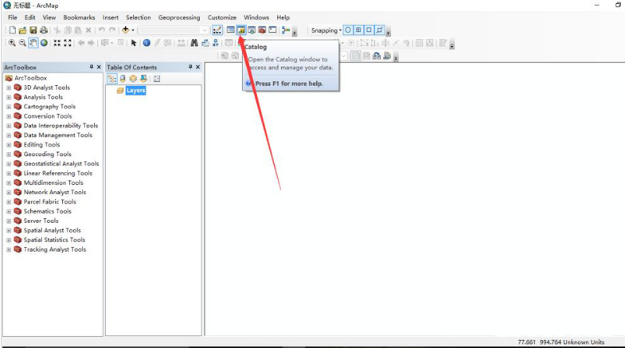The image size is (625, 348).
Task: Open the Add Data dropdown arrow
Action: click(x=133, y=30)
